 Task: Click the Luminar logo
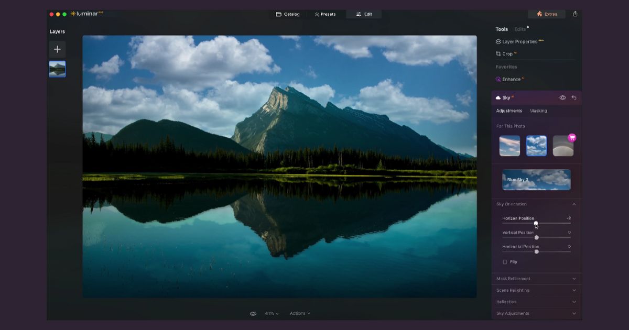click(x=86, y=14)
